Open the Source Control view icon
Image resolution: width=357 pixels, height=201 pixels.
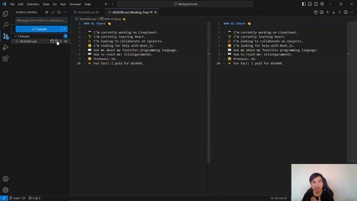coord(6,36)
